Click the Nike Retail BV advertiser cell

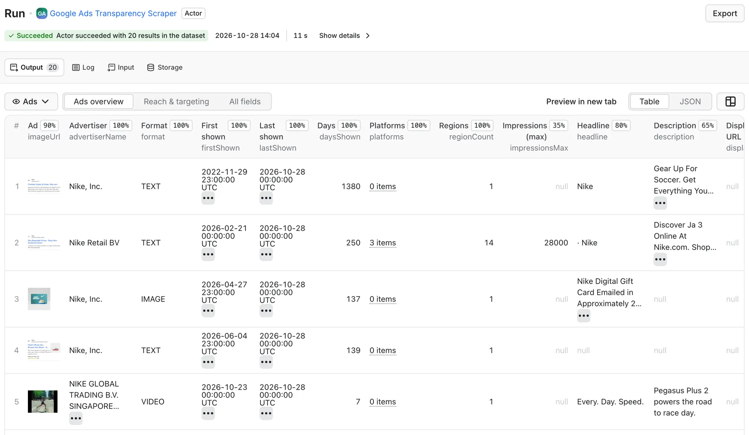click(94, 243)
